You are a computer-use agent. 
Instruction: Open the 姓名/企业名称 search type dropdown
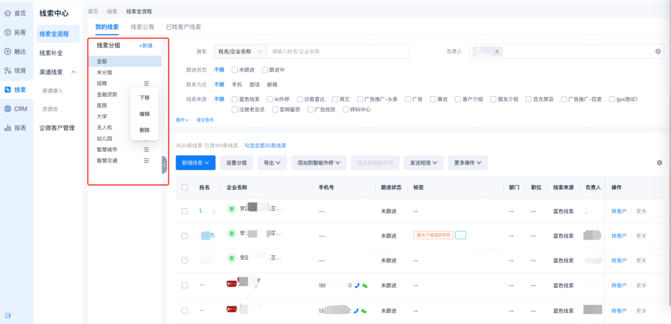tap(240, 52)
